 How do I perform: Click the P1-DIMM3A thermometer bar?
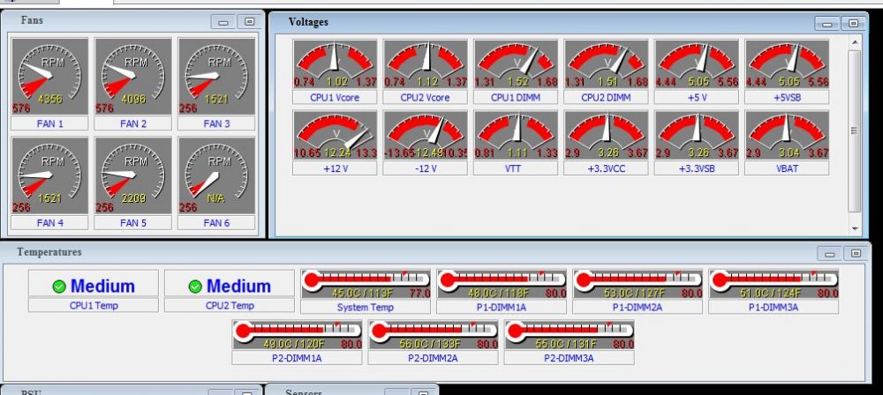click(774, 284)
